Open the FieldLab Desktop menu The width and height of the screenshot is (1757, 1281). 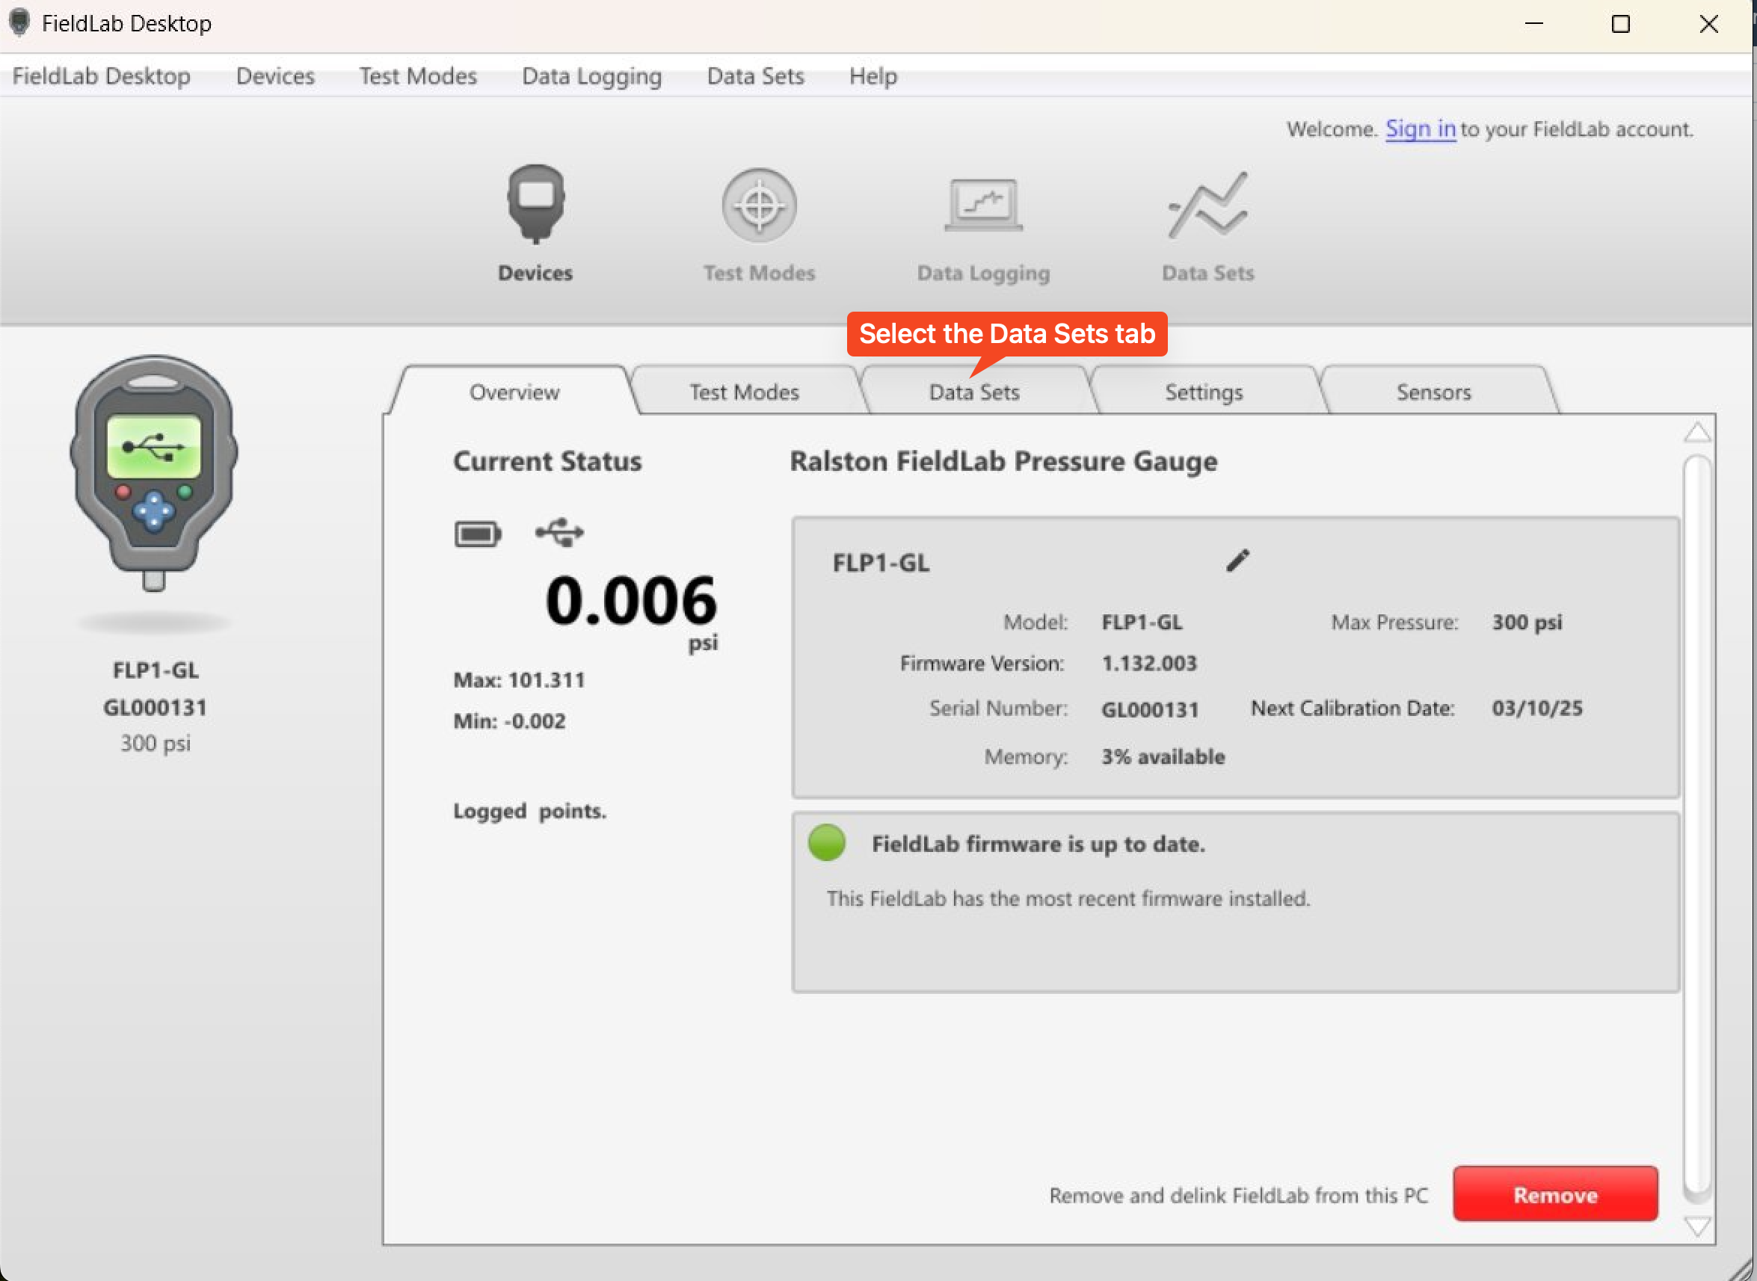pos(102,76)
